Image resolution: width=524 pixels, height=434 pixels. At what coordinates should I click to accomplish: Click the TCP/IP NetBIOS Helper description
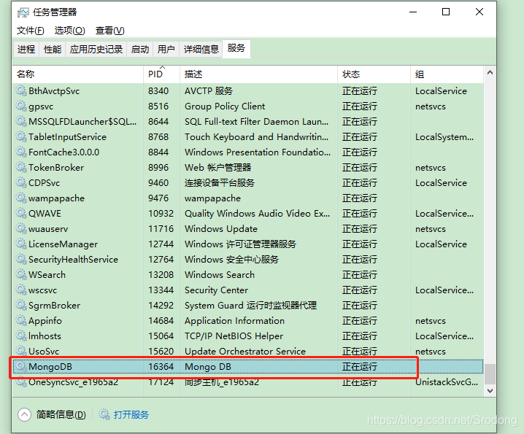(x=234, y=336)
